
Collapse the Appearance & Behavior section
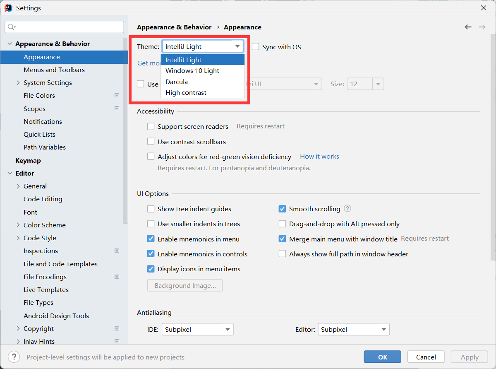click(10, 44)
